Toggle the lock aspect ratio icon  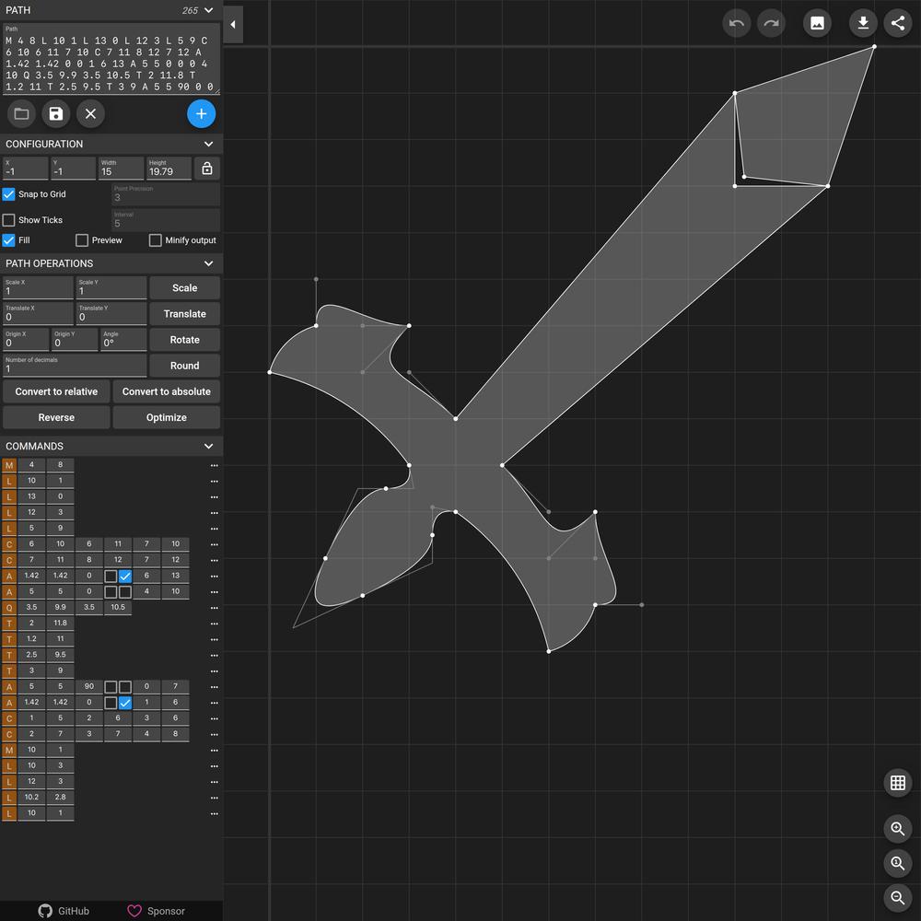(207, 169)
